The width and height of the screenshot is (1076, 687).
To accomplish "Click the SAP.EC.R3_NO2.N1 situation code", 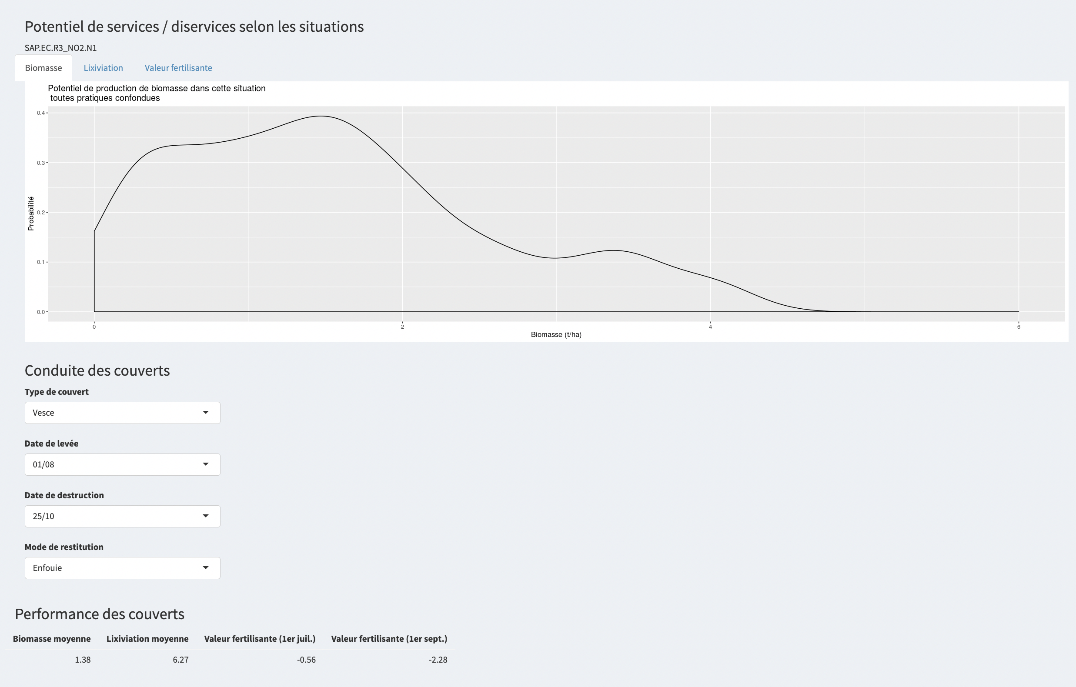I will 61,48.
